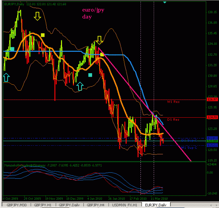Click the 123.20 price scale value

212,129
